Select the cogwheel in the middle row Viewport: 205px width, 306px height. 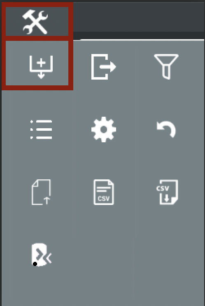pyautogui.click(x=104, y=129)
